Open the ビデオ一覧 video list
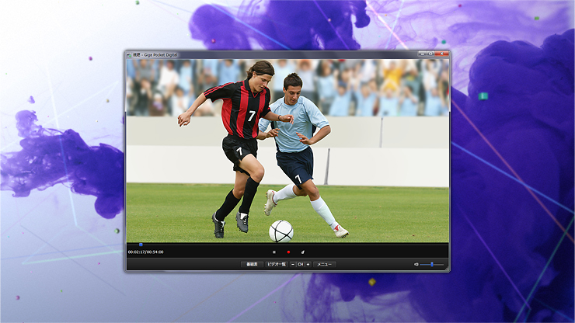The width and height of the screenshot is (575, 323). [276, 265]
